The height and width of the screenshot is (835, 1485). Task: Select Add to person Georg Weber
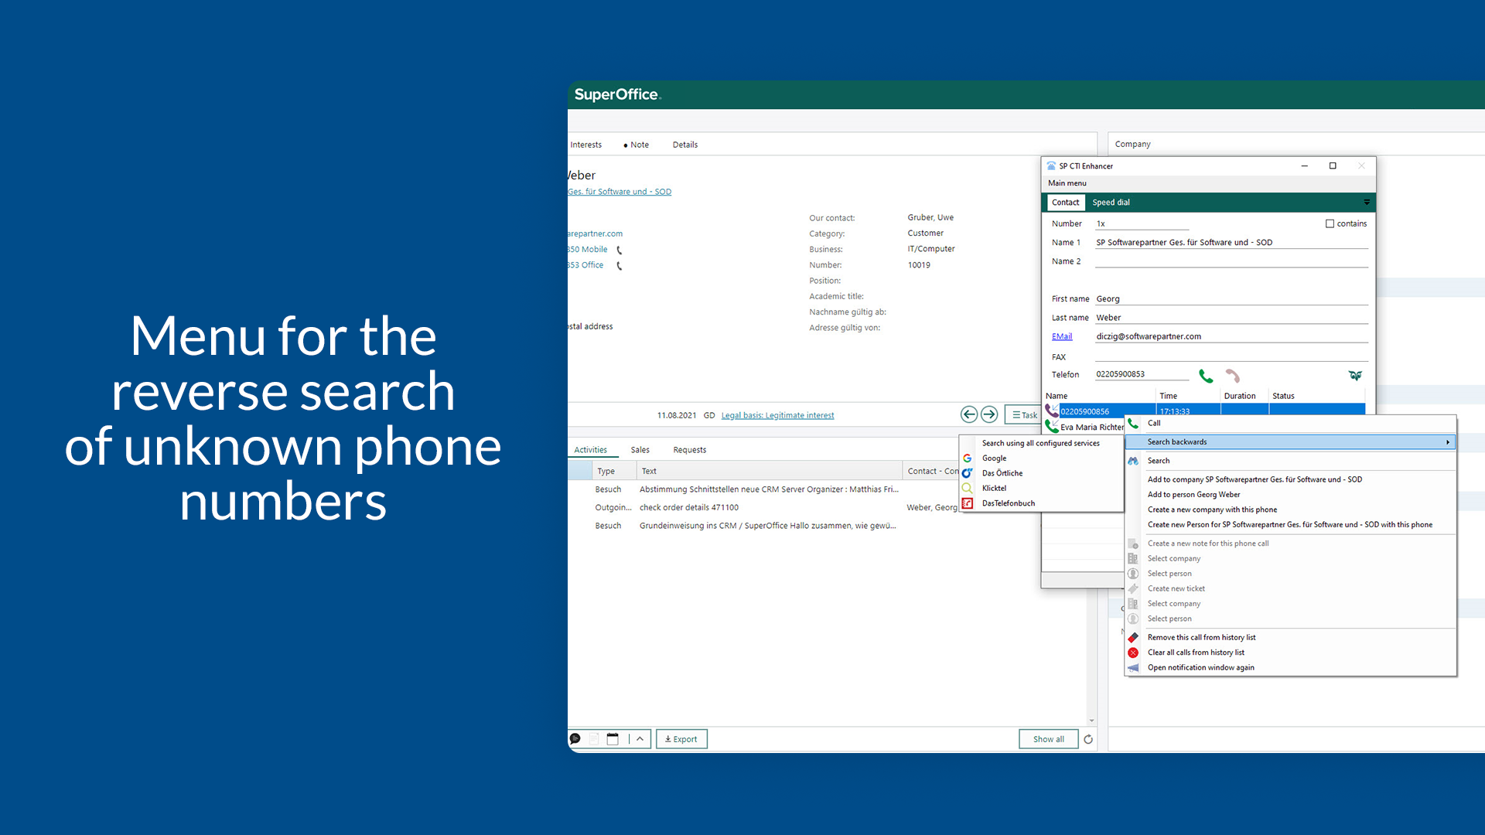point(1193,495)
